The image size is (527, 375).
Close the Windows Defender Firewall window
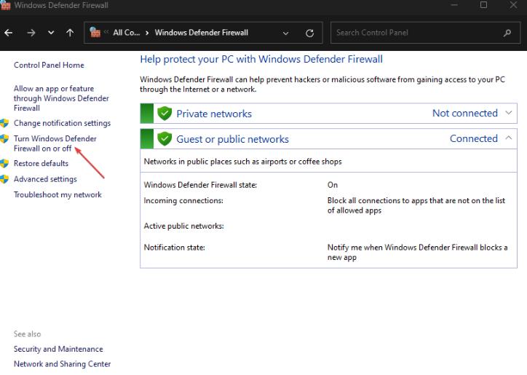513,5
